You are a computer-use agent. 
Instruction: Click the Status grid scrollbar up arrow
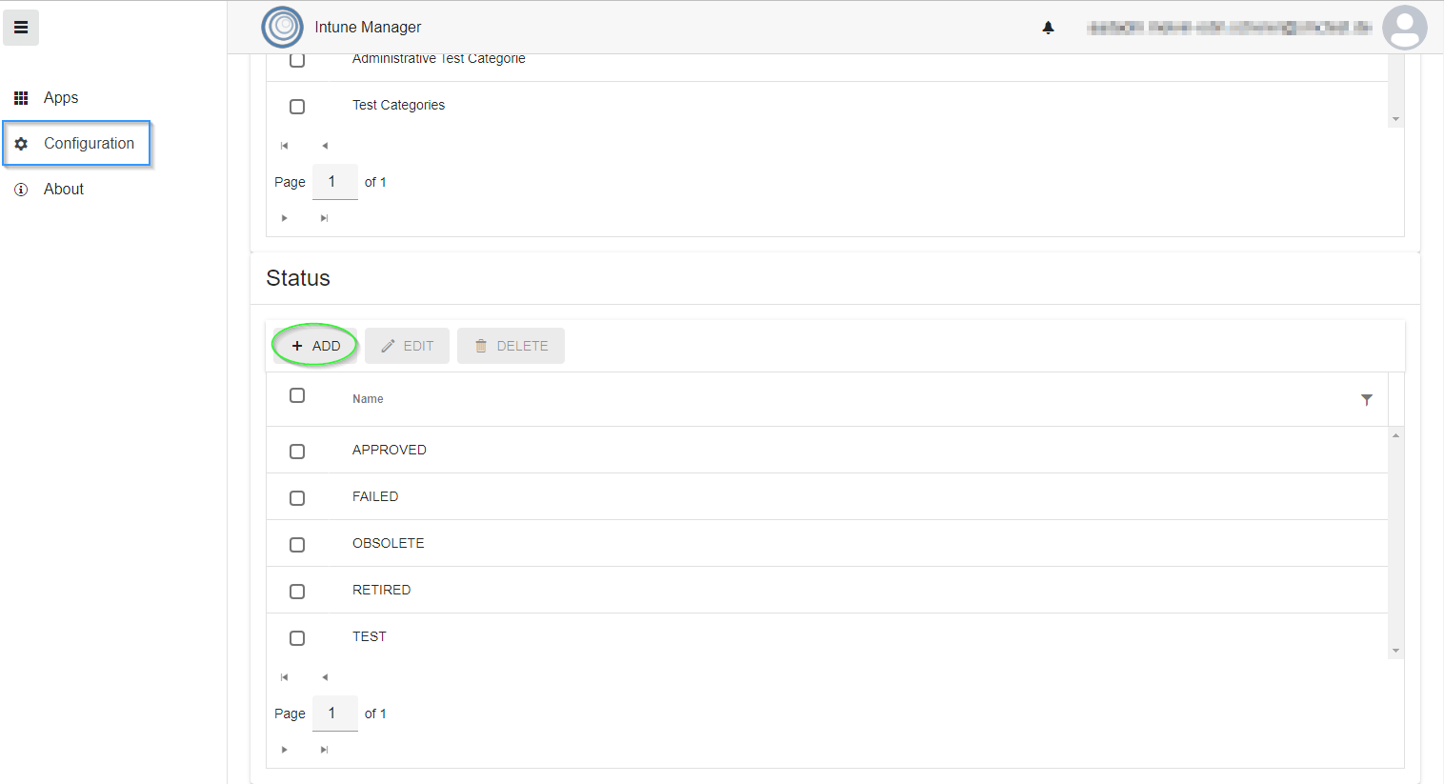[x=1395, y=434]
